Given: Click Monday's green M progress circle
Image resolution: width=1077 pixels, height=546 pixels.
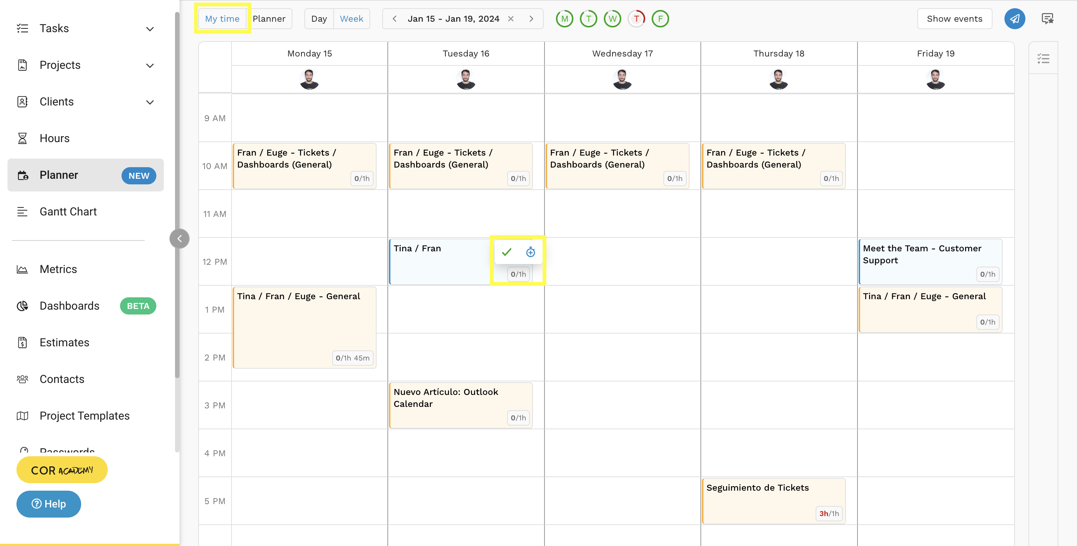Looking at the screenshot, I should pos(564,18).
